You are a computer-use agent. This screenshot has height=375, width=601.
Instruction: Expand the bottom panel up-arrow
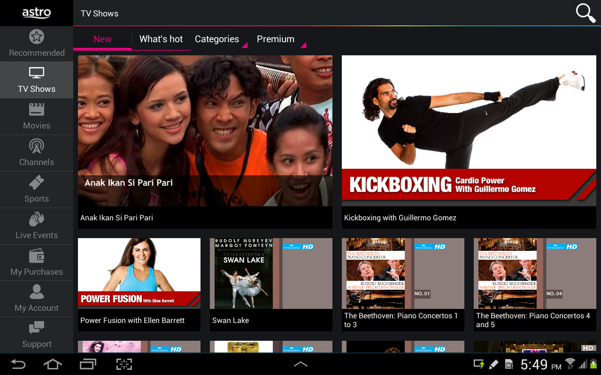300,364
